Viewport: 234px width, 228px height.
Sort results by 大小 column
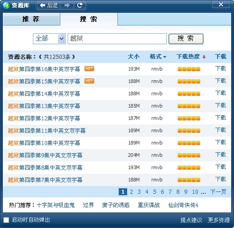tap(133, 57)
